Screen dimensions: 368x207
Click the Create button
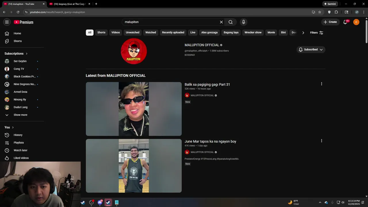(x=330, y=22)
